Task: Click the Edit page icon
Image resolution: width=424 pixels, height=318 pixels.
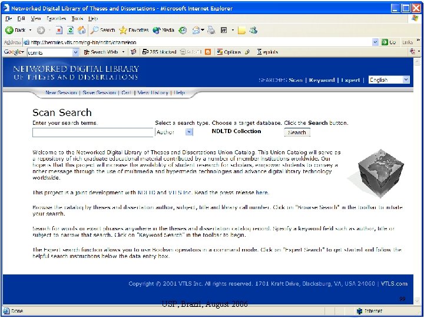Action: (224, 30)
